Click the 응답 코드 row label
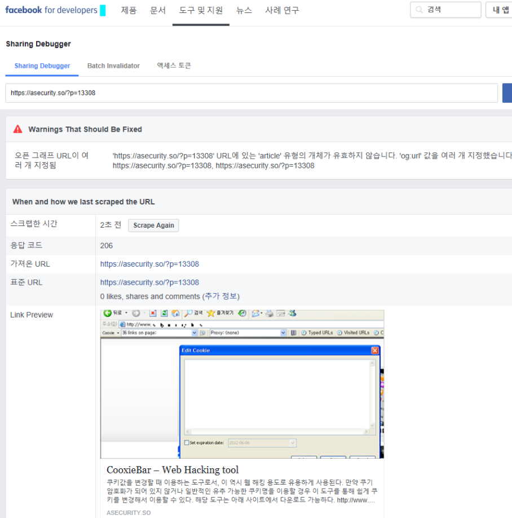The width and height of the screenshot is (512, 518). [27, 245]
